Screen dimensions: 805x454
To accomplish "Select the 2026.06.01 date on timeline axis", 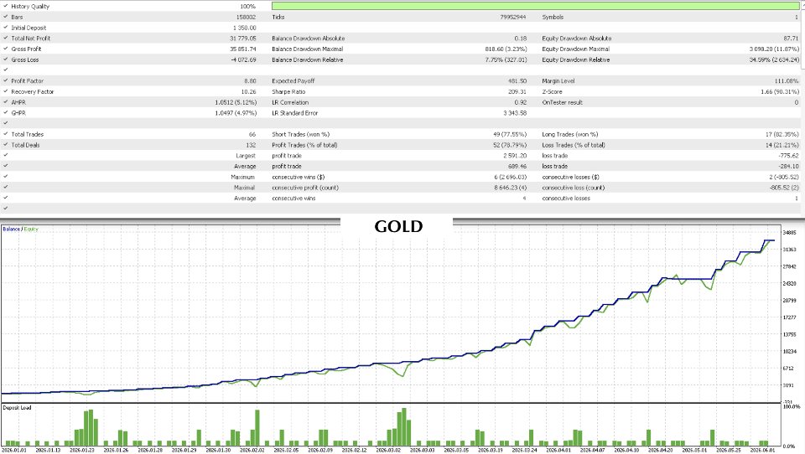I will (x=762, y=450).
